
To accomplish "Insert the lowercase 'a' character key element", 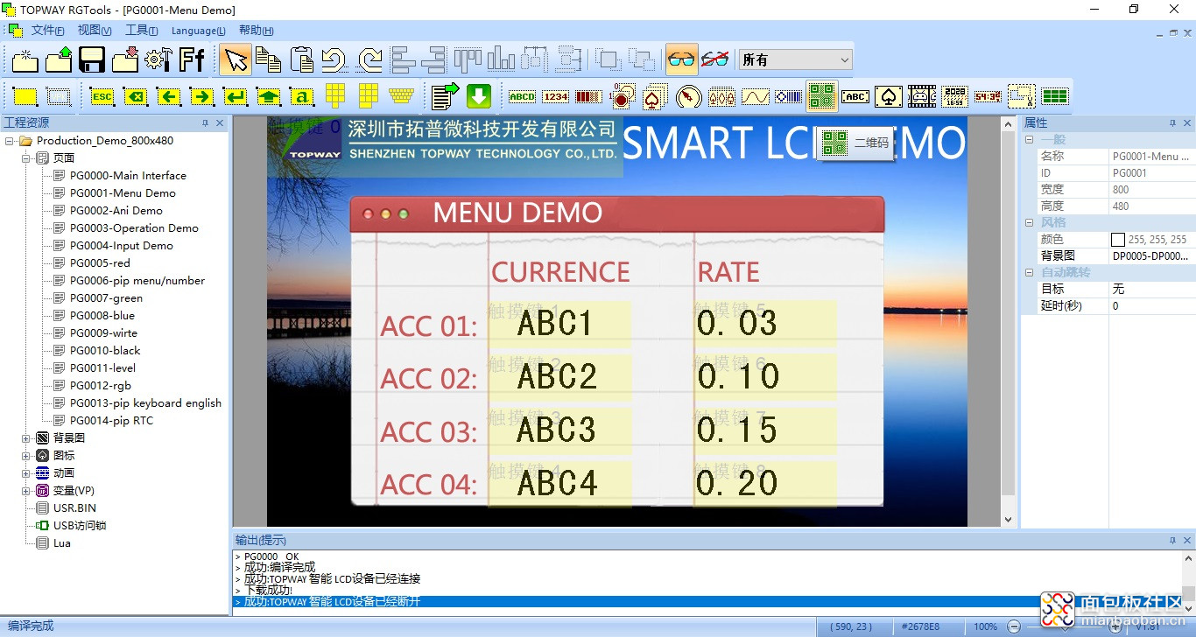I will (301, 96).
